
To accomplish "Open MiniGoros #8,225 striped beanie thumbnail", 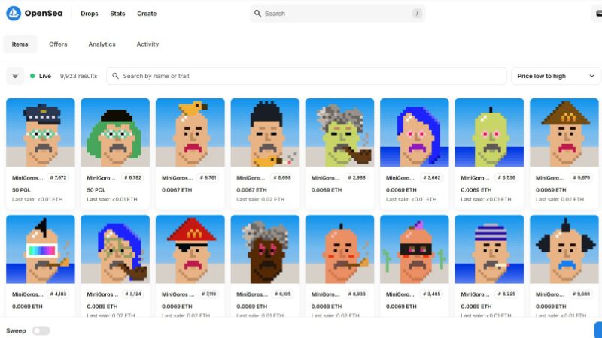I will [489, 249].
